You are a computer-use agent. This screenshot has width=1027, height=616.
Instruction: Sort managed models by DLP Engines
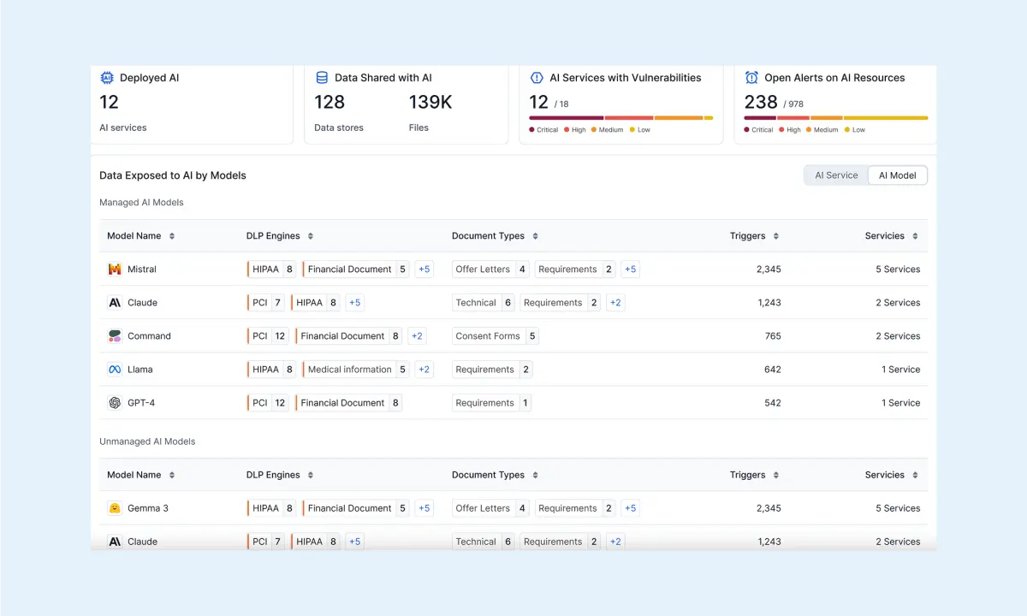click(x=311, y=236)
